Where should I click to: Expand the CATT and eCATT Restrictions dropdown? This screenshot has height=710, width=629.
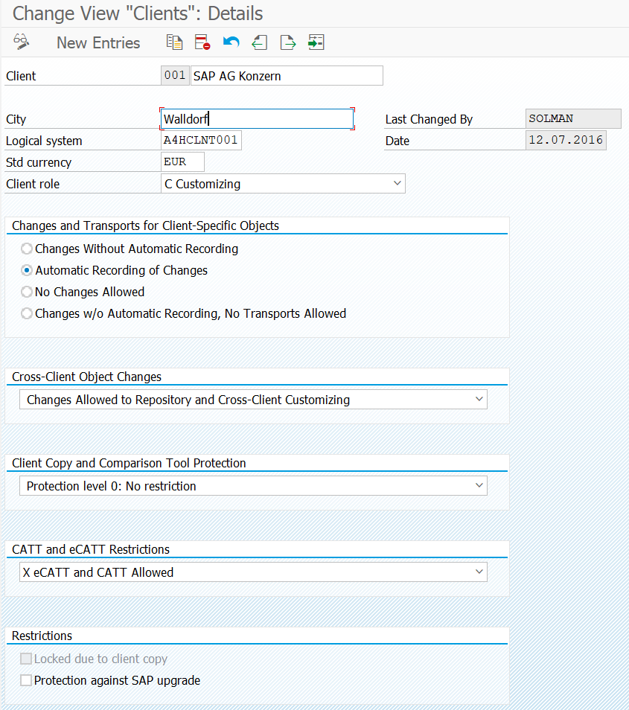(478, 572)
